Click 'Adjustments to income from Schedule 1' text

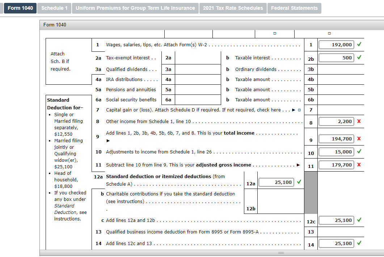pos(159,152)
